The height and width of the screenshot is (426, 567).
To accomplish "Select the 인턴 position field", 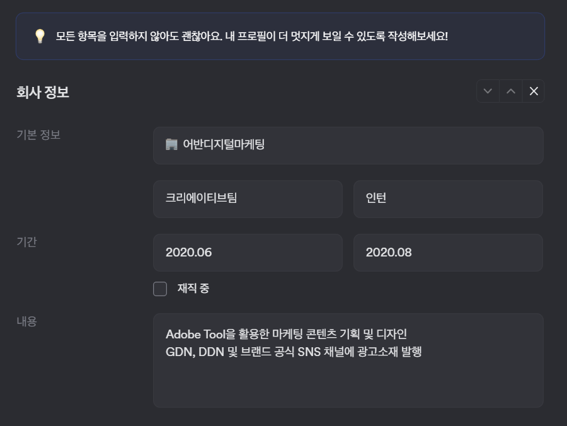I will 448,199.
